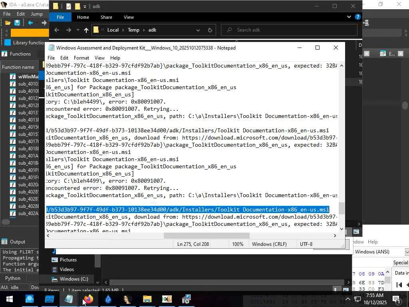
Task: Click IDA Output panel icon
Action: (4, 242)
